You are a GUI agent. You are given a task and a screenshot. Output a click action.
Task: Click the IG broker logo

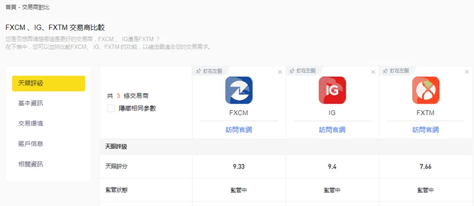coord(332,90)
